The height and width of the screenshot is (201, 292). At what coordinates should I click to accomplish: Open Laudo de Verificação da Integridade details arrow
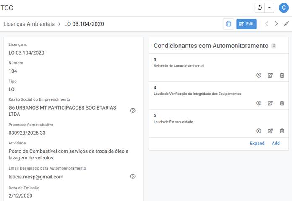(259, 103)
